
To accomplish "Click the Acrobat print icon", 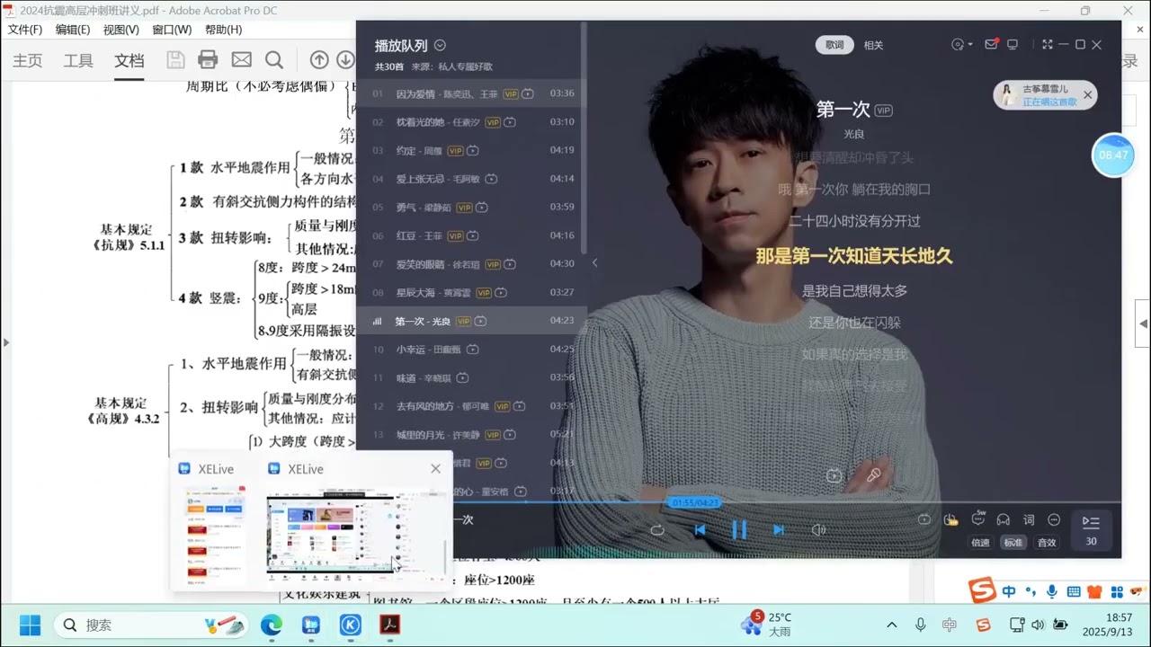I will [x=208, y=60].
